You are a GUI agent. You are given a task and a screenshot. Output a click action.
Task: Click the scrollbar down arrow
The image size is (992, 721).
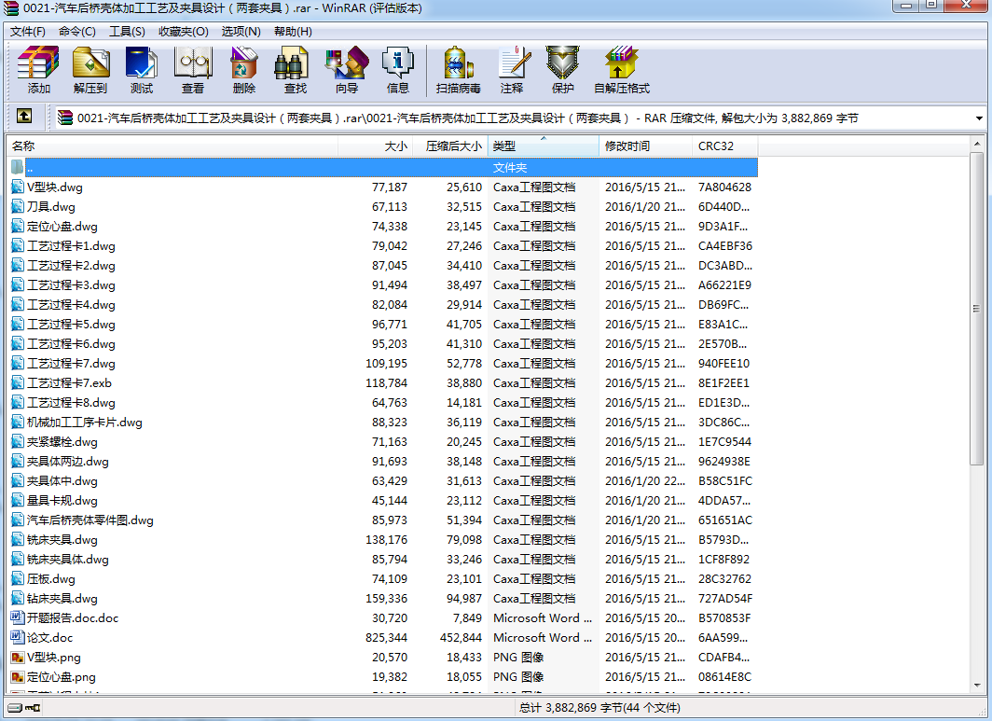point(976,686)
